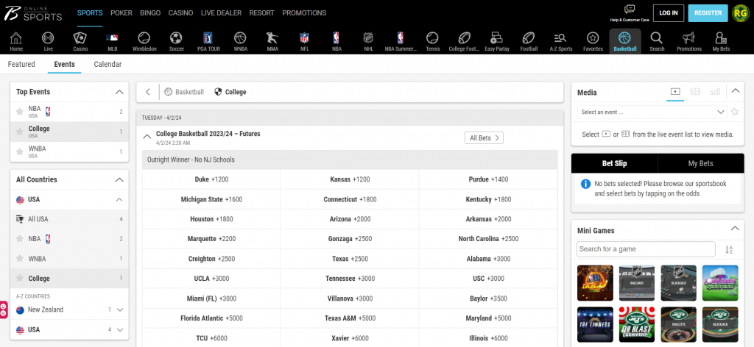Click the REGISTER button
The image size is (754, 347).
(x=708, y=13)
